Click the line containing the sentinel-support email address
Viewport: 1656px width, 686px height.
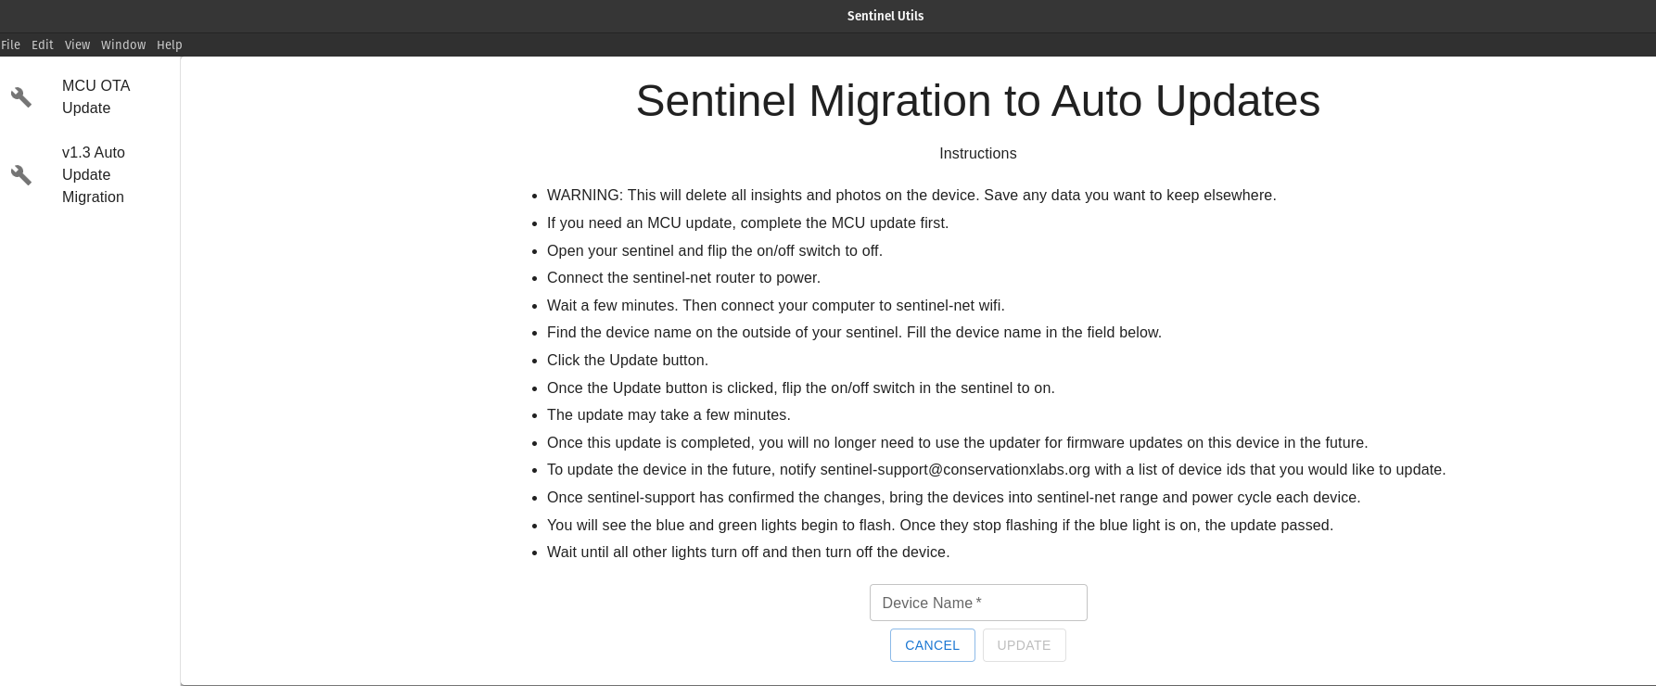[996, 470]
